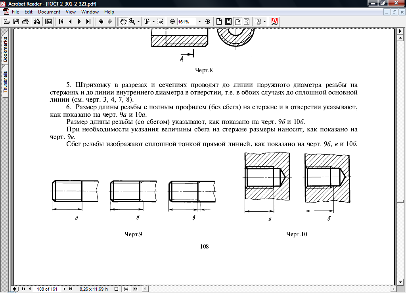The width and height of the screenshot is (406, 293).
Task: Toggle the navigation pane in status bar
Action: [x=15, y=289]
